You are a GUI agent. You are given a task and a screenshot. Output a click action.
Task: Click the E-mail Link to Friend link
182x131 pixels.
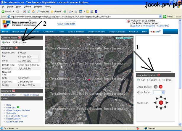17,116
